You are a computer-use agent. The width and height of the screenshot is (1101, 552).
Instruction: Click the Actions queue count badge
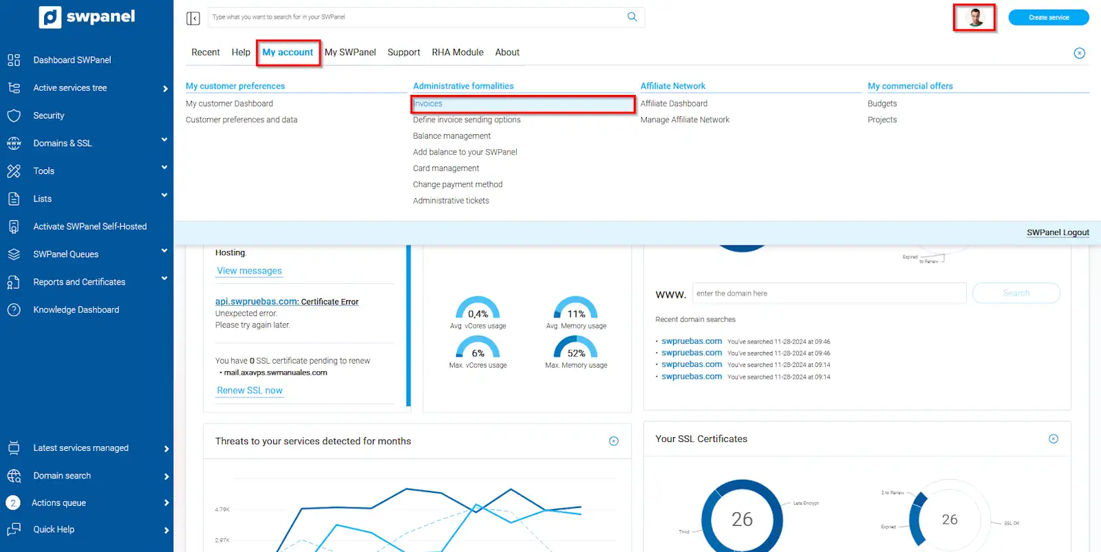coord(13,503)
